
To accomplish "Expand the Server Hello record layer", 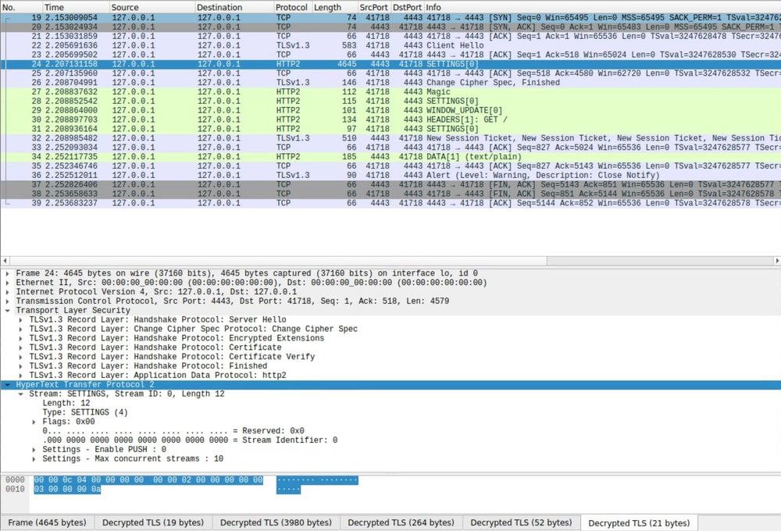I will (x=21, y=320).
